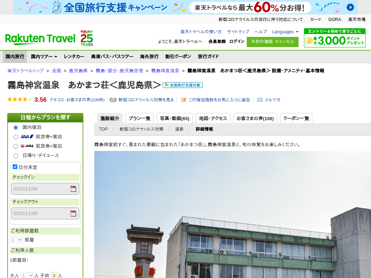Screen dimensions: 371x278
Task: Open the Languages dropdown
Action: [x=285, y=32]
